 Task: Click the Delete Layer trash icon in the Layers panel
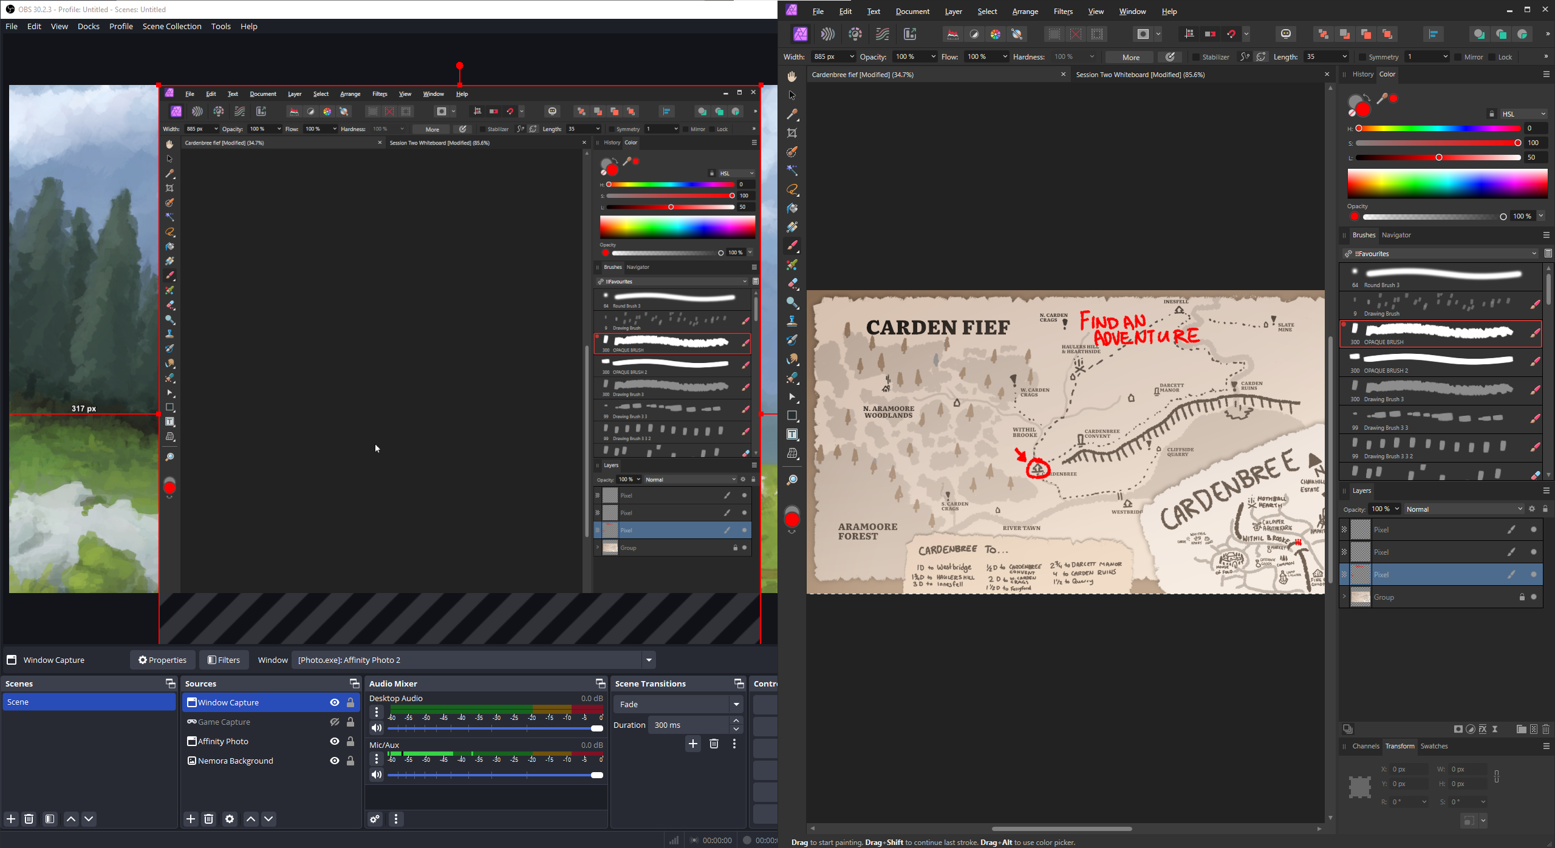coord(1546,729)
